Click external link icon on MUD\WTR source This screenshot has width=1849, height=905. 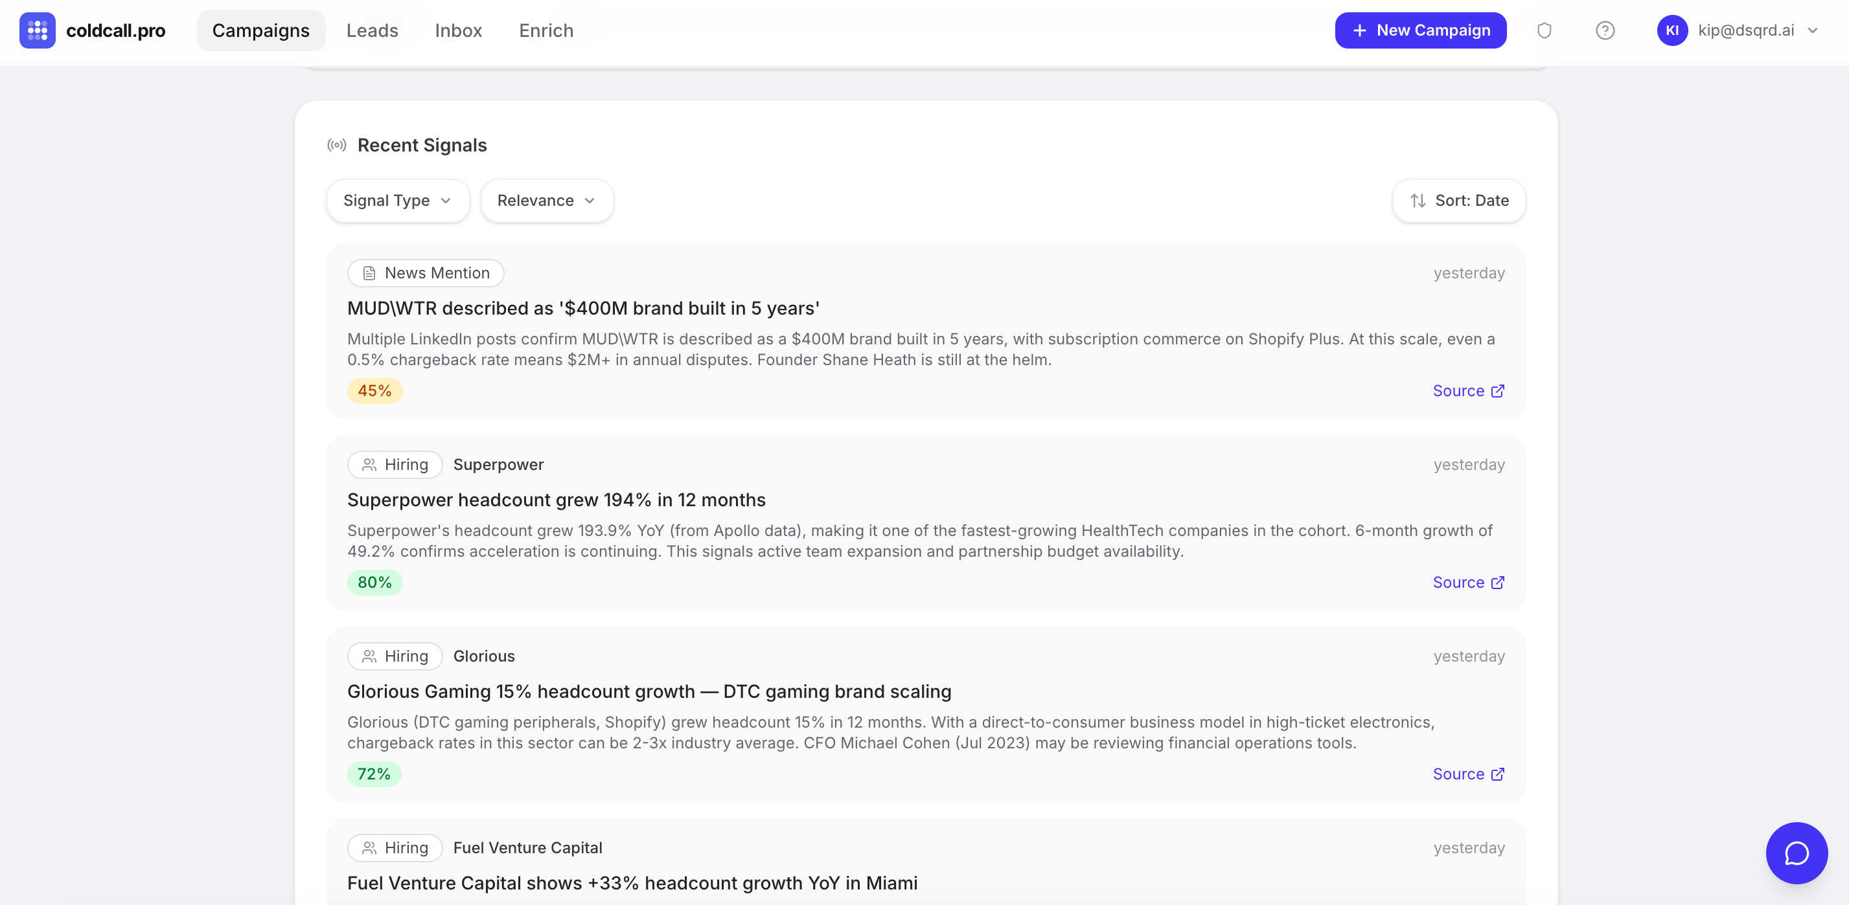click(1497, 391)
